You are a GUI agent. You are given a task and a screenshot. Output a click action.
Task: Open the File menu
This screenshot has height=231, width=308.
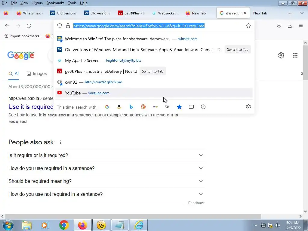pyautogui.click(x=4, y=3)
